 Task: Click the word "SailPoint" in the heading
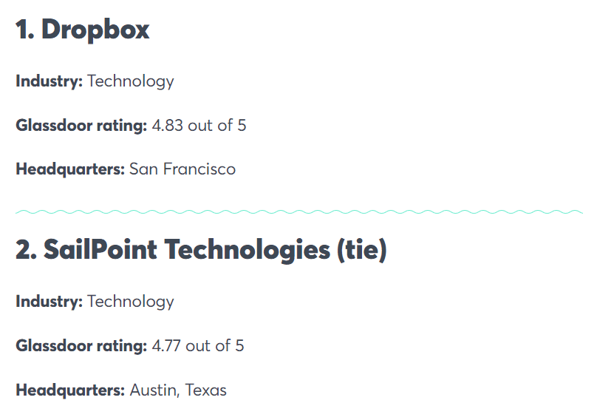coord(100,250)
